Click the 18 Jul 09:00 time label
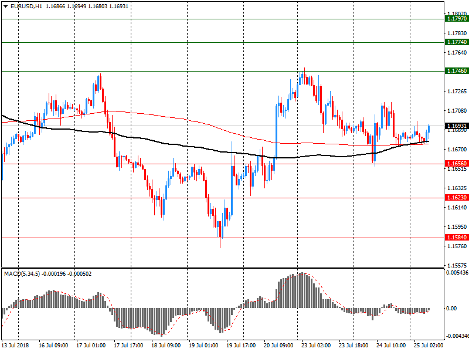 click(166, 346)
